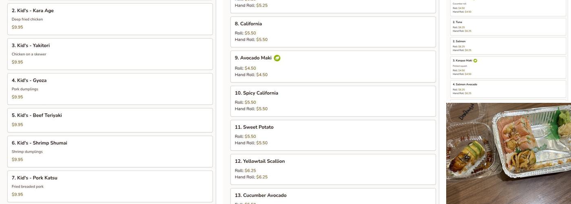The height and width of the screenshot is (204, 571).
Task: Click the Kid's - Pork Katsu card
Action: click(110, 186)
